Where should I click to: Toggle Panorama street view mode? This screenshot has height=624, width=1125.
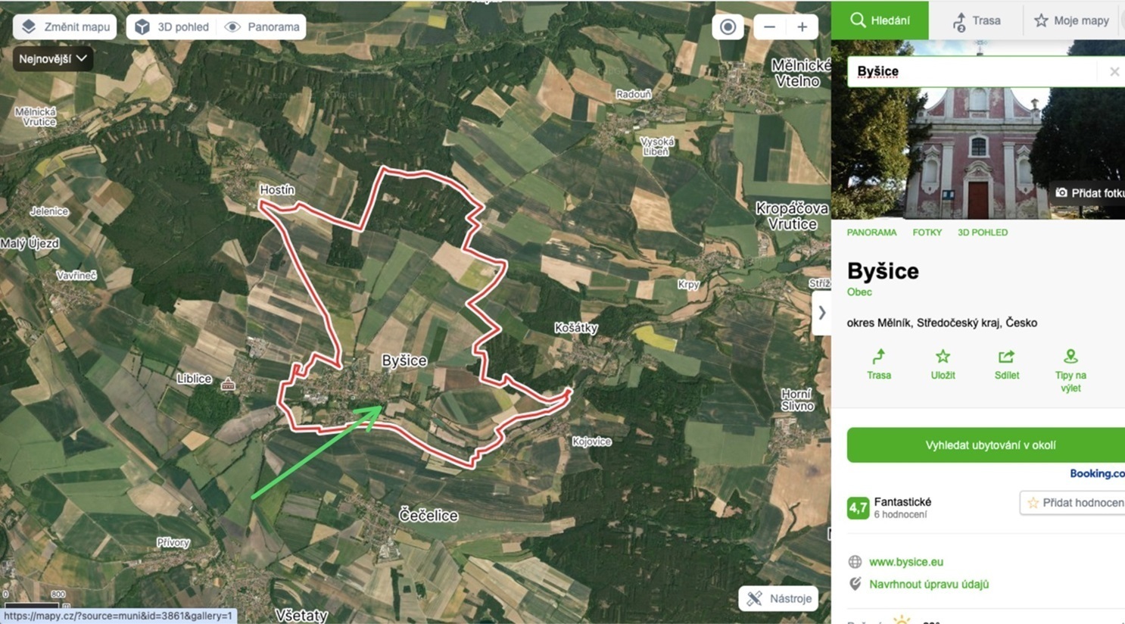click(263, 27)
